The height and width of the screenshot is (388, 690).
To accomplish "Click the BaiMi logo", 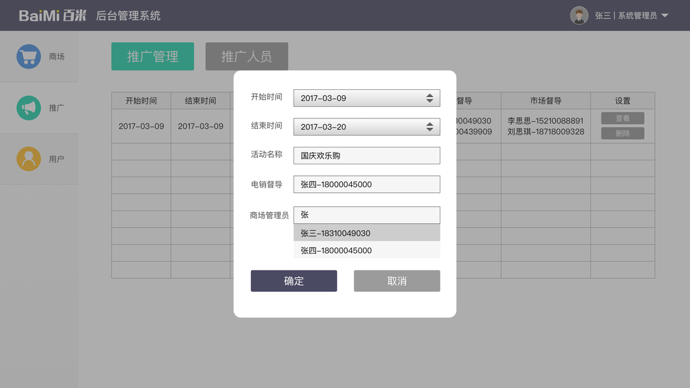I will pos(52,16).
